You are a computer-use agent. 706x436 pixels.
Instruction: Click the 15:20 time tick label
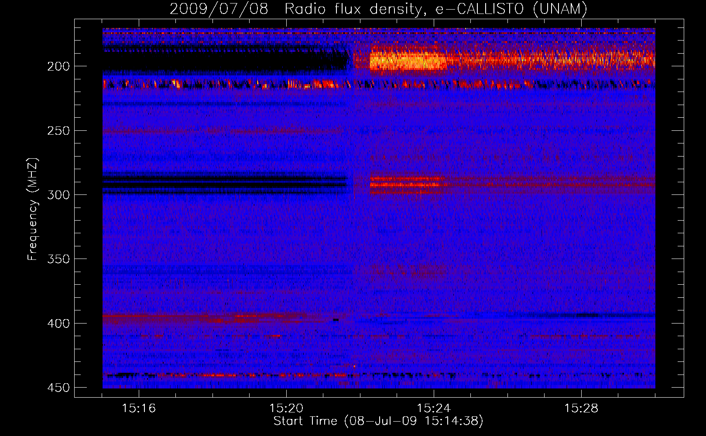click(286, 409)
